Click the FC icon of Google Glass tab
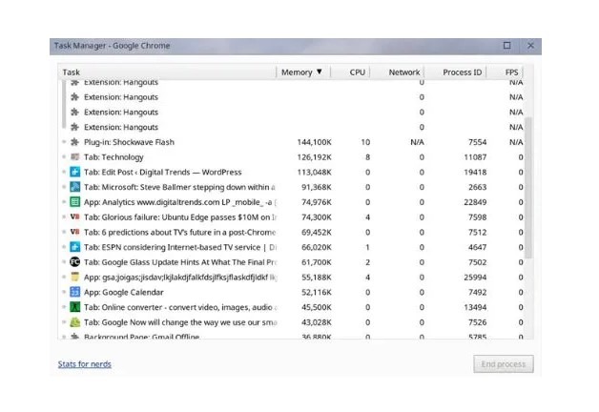The image size is (599, 412). click(x=74, y=262)
